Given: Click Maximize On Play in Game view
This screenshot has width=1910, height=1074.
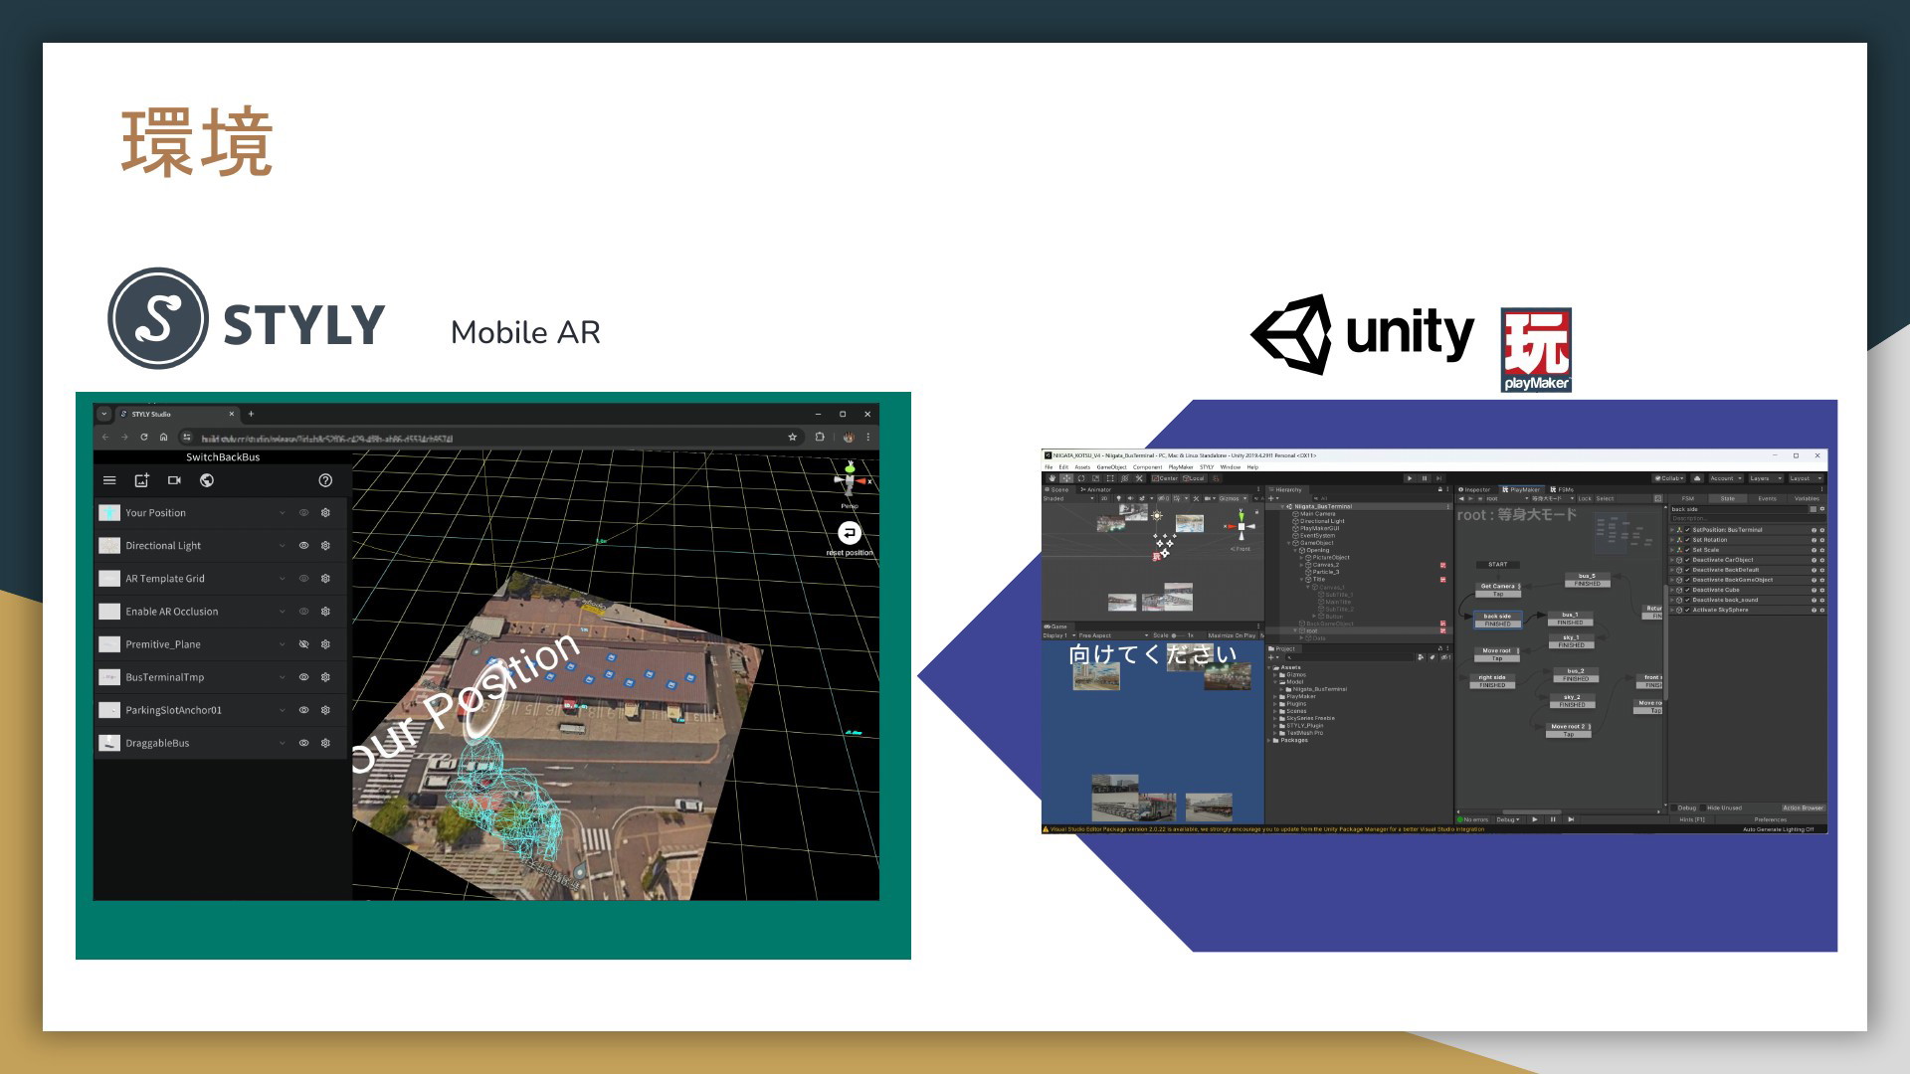Looking at the screenshot, I should click(1232, 635).
